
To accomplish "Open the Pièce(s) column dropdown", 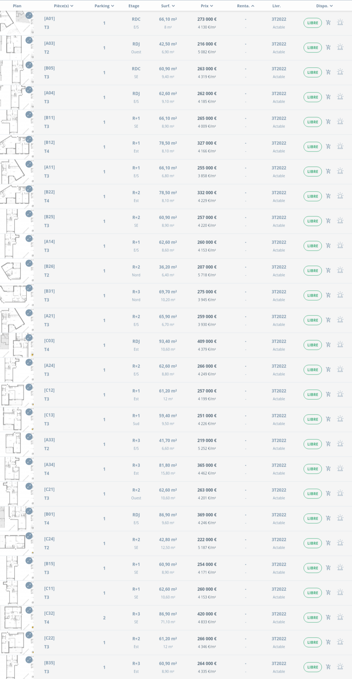I will pyautogui.click(x=64, y=6).
